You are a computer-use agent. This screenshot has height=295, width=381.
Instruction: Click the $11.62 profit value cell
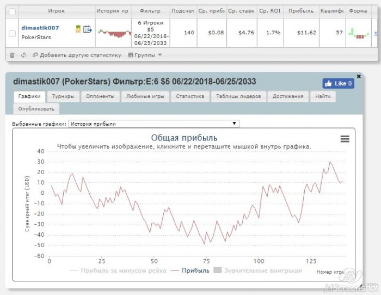[x=302, y=33]
